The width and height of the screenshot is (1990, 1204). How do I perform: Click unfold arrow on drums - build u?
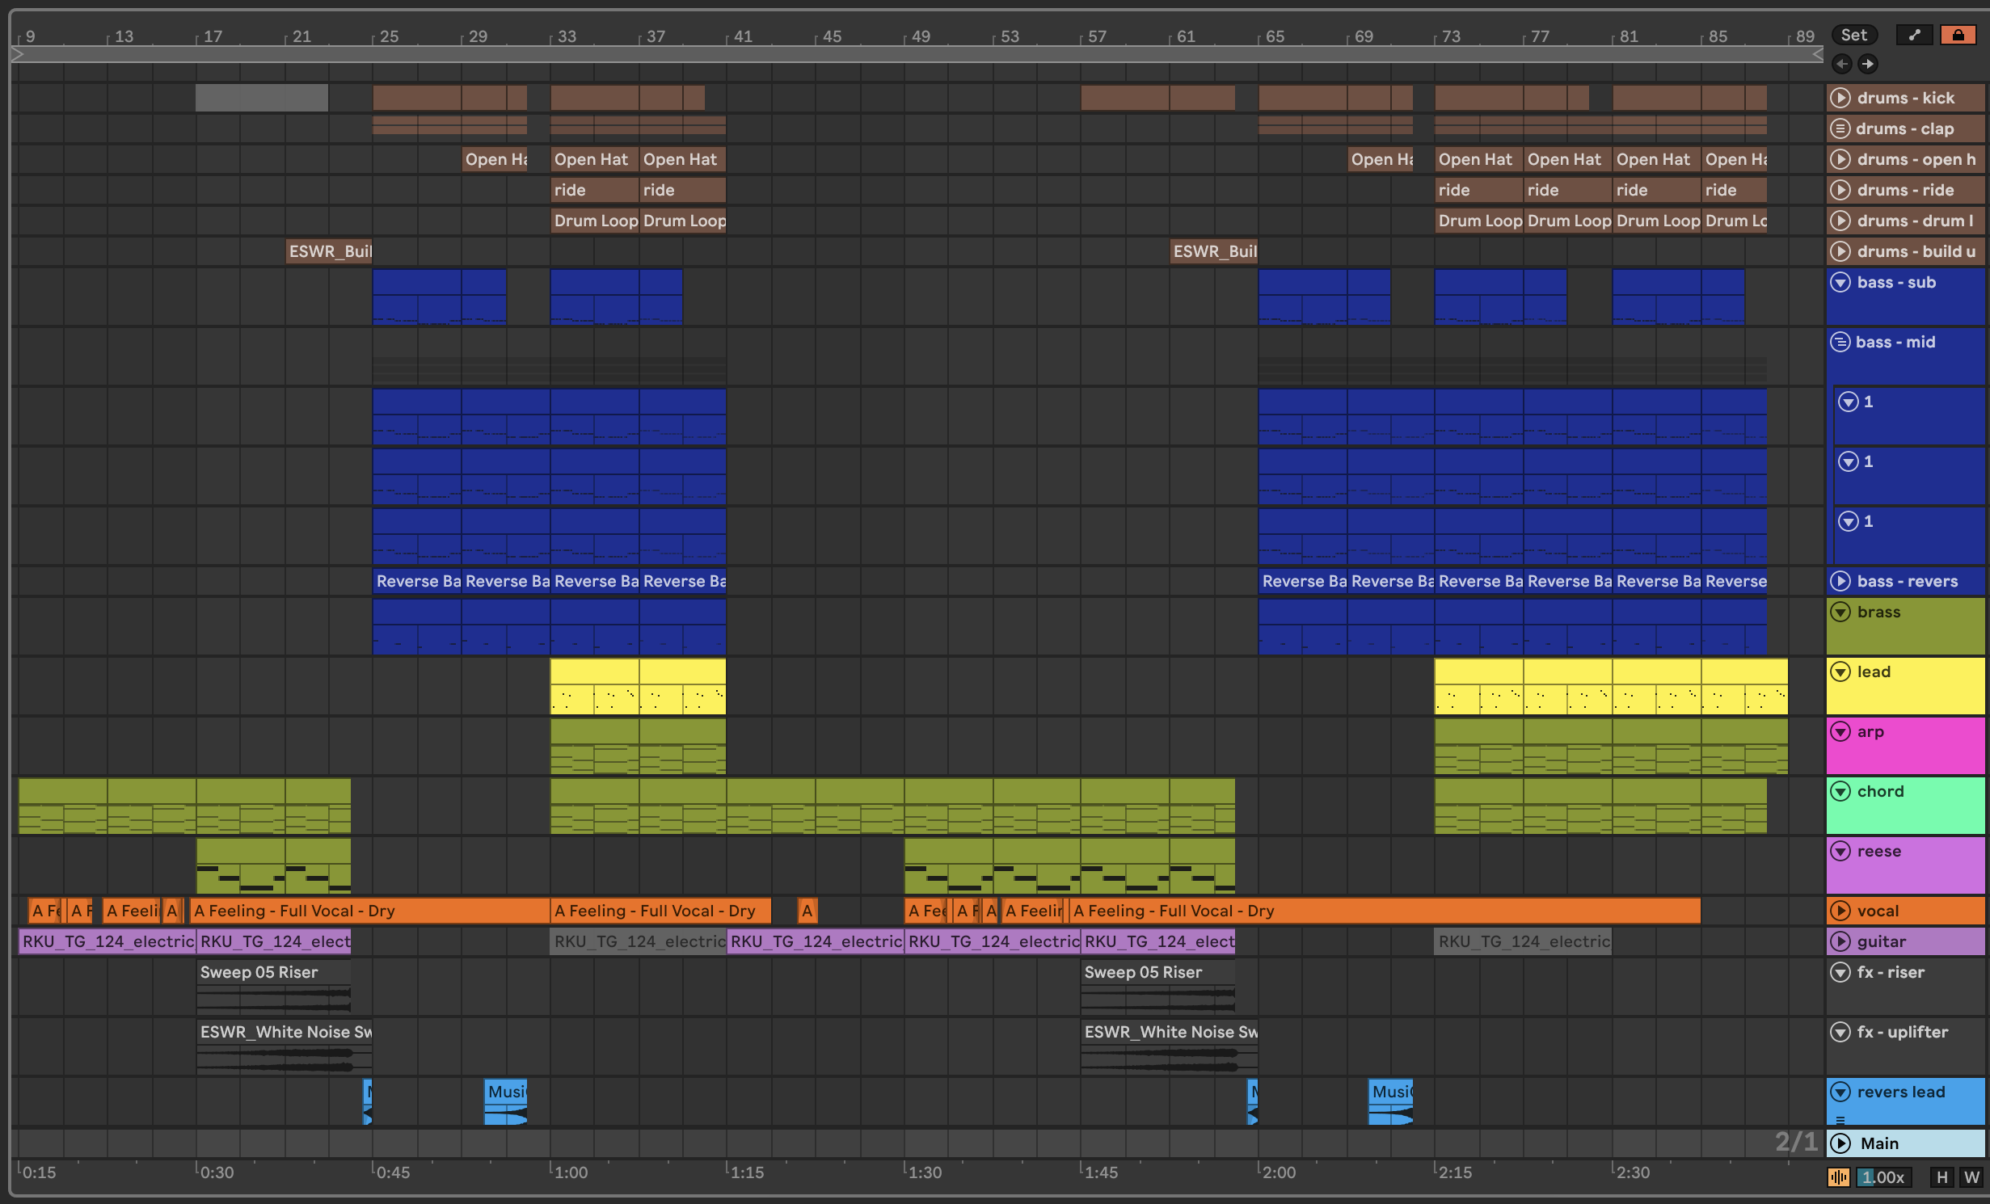pos(1840,251)
